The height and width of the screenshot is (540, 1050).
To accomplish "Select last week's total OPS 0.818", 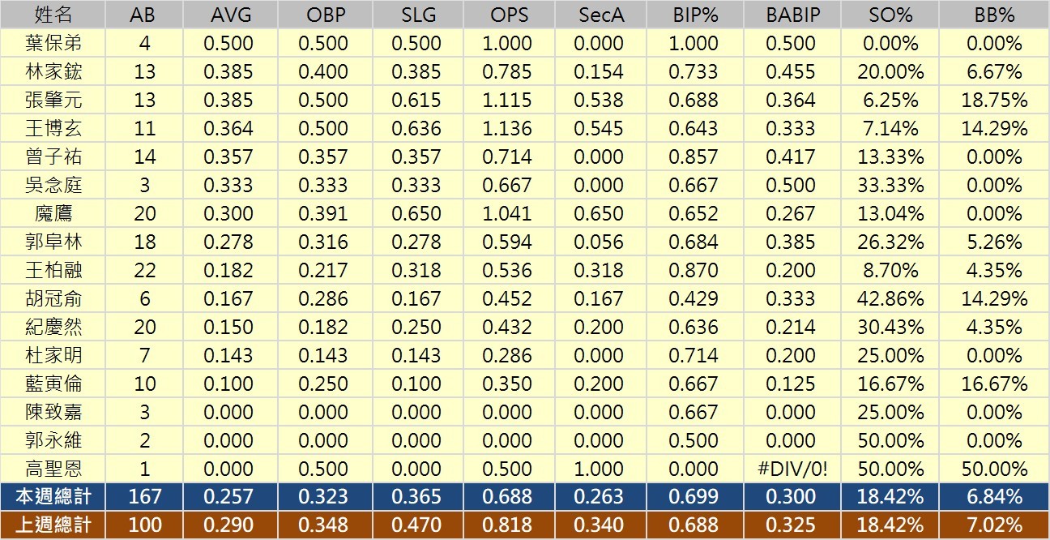I will click(507, 525).
